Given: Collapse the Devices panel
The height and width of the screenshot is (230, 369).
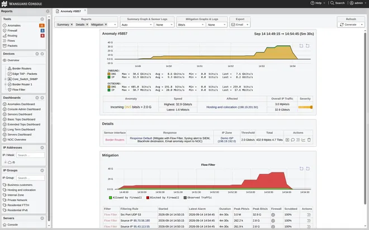Looking at the screenshot, I should (x=37, y=54).
